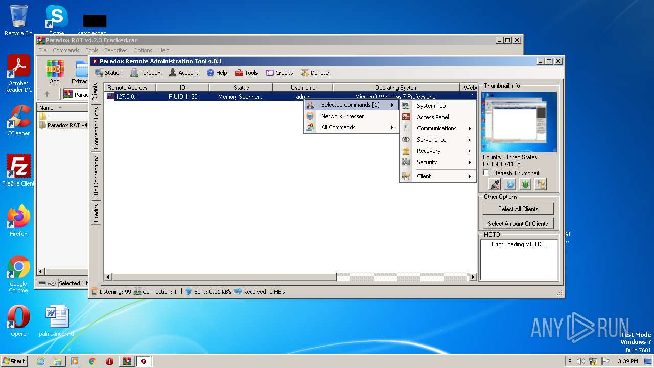Viewport: 654px width, 368px height.
Task: Sort by the Status column header
Action: pos(241,88)
